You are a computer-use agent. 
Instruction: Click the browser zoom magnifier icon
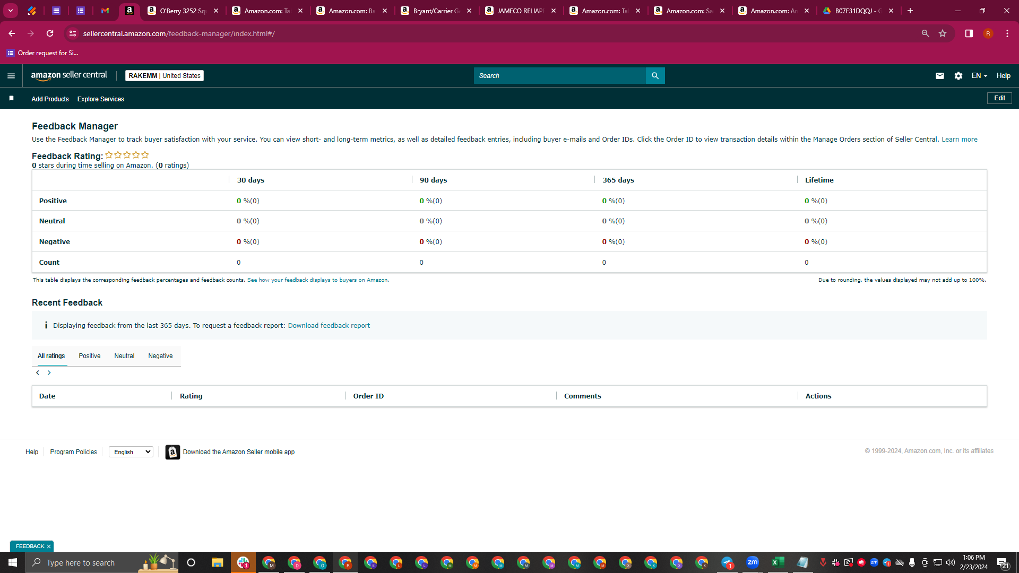[925, 33]
